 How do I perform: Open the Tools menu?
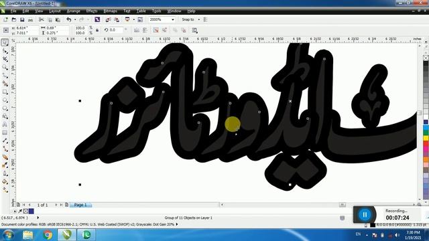[x=156, y=11]
